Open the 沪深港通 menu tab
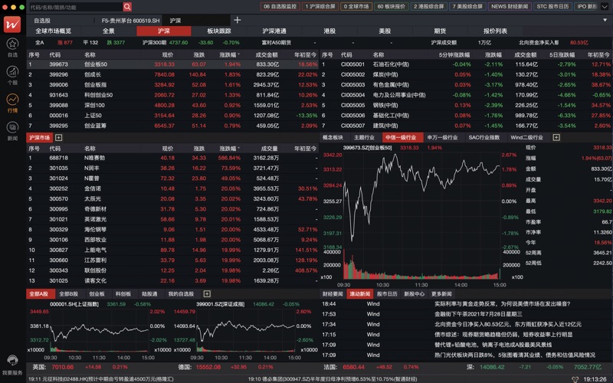Viewport: 613px width, 383px height. tap(274, 31)
